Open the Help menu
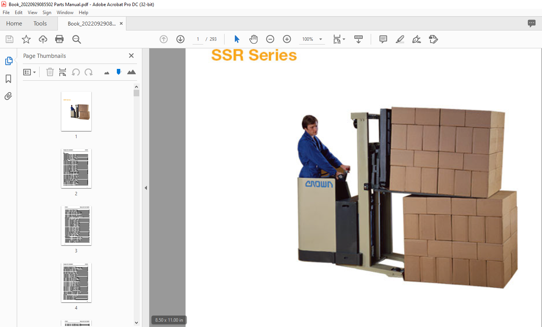Image resolution: width=542 pixels, height=327 pixels. 83,13
